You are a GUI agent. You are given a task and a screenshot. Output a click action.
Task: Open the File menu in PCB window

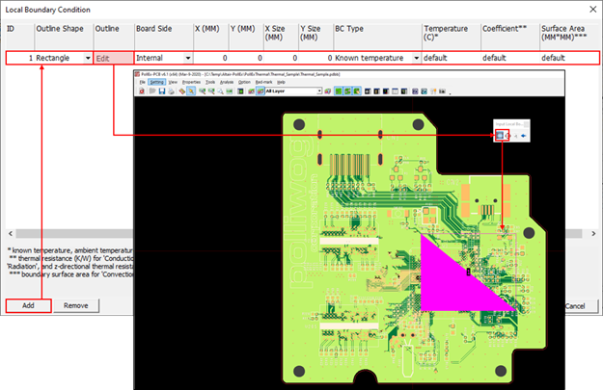tap(142, 82)
